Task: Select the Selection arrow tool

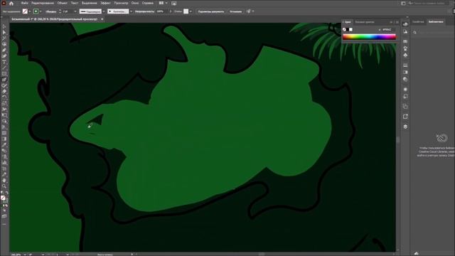Action: [4, 27]
